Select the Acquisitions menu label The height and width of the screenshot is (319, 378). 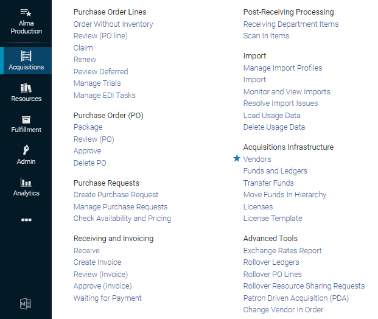pyautogui.click(x=26, y=67)
